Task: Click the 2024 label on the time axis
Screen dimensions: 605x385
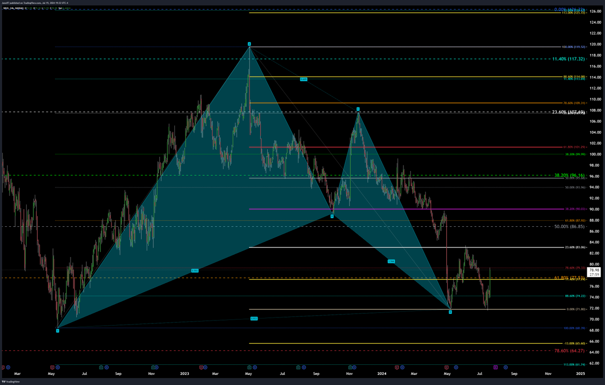Action: [x=382, y=374]
